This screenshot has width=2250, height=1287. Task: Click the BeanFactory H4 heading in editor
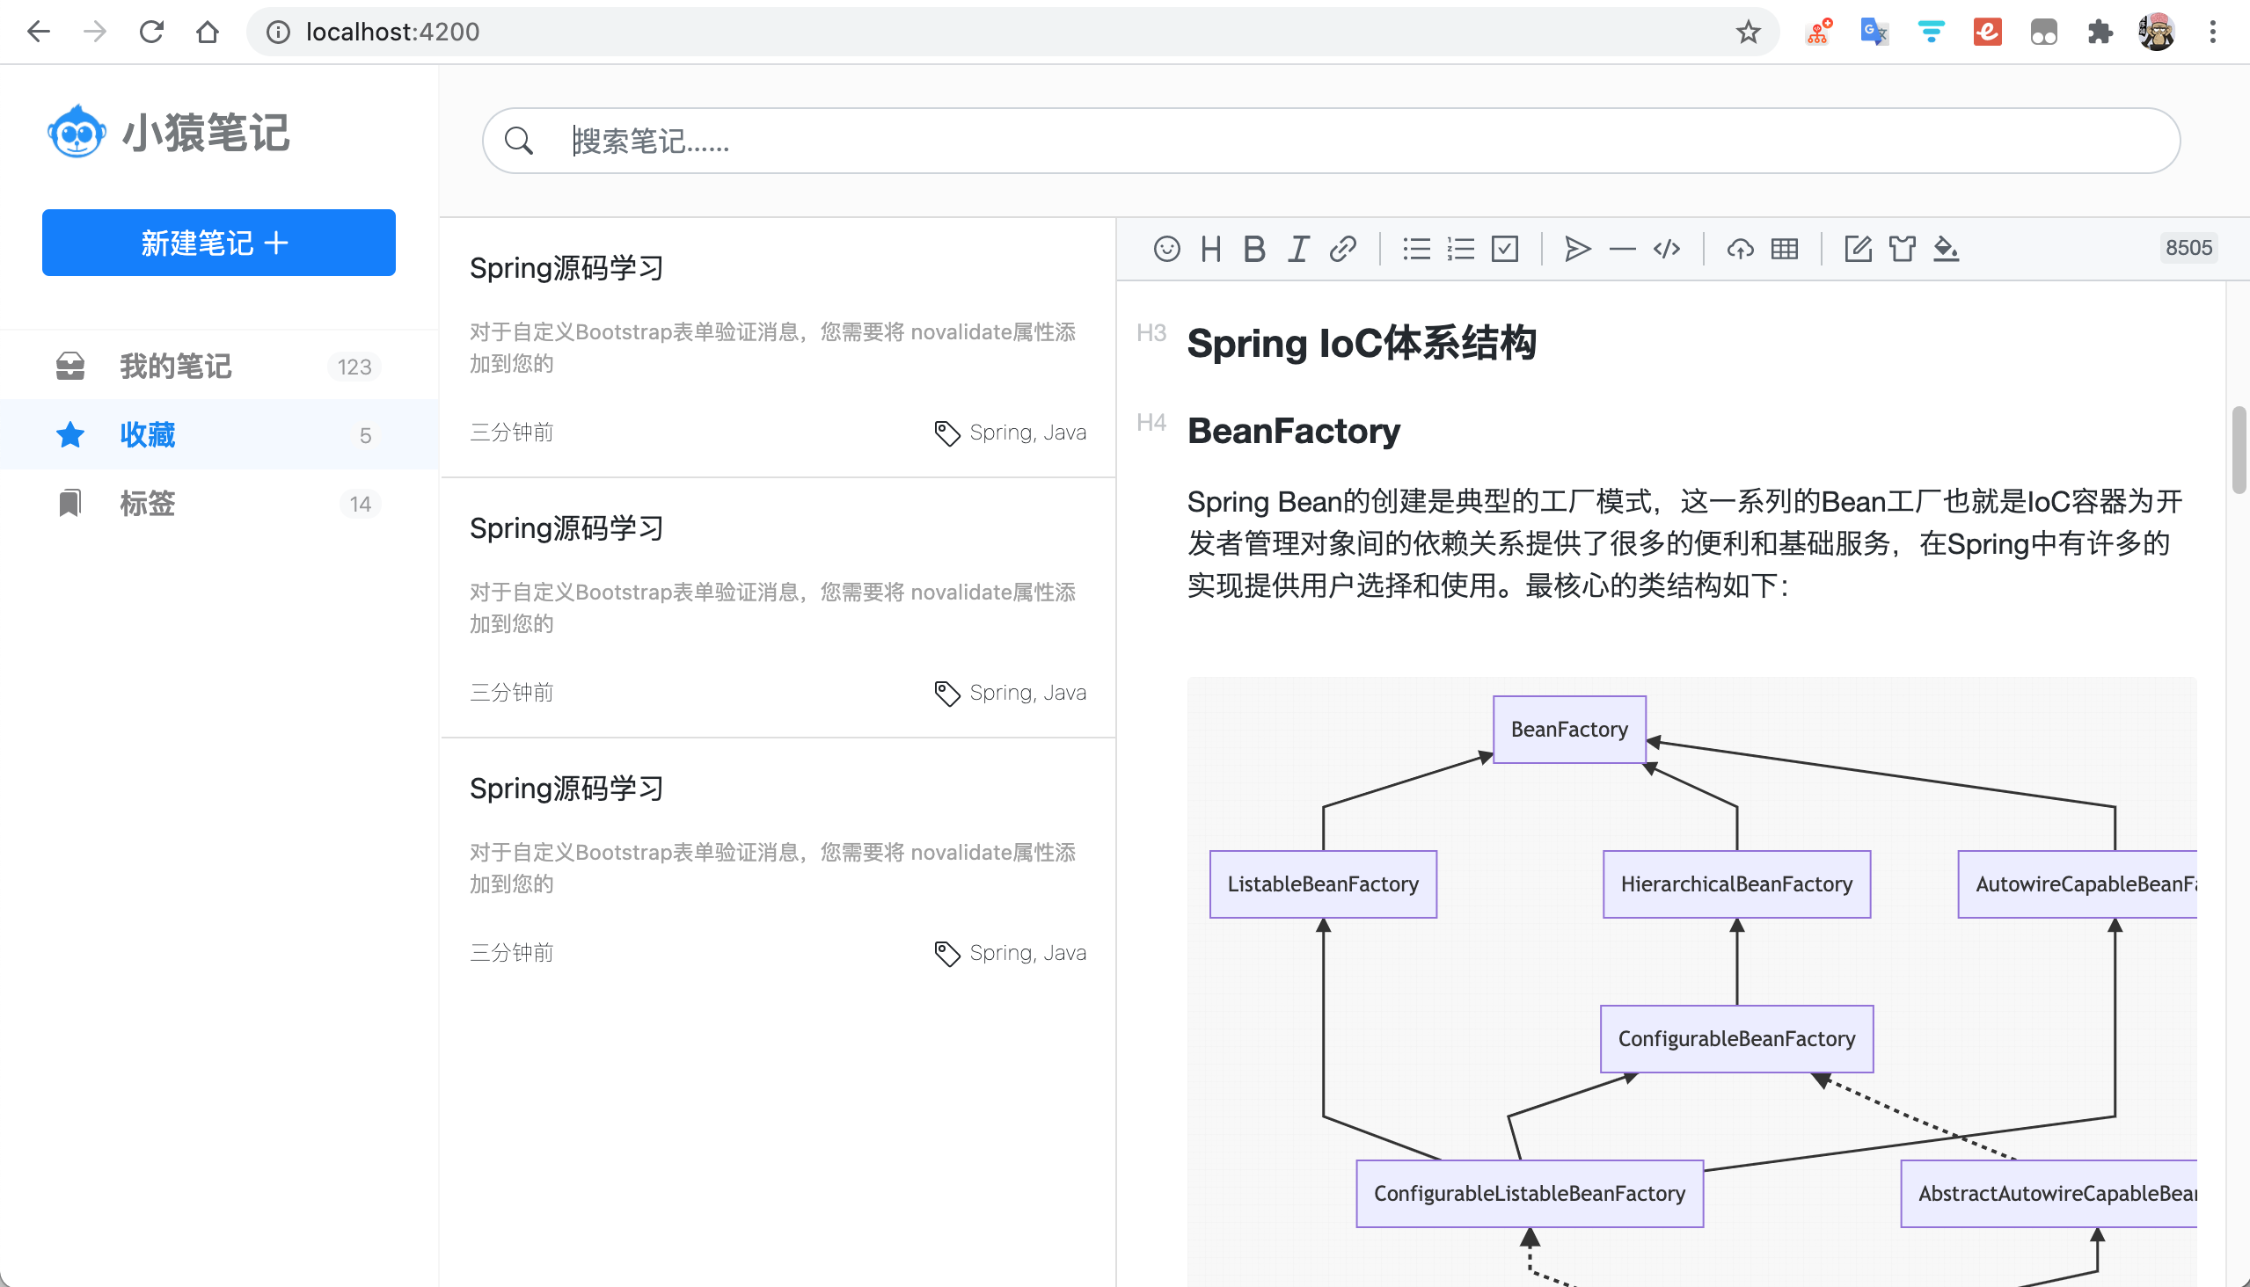coord(1293,431)
